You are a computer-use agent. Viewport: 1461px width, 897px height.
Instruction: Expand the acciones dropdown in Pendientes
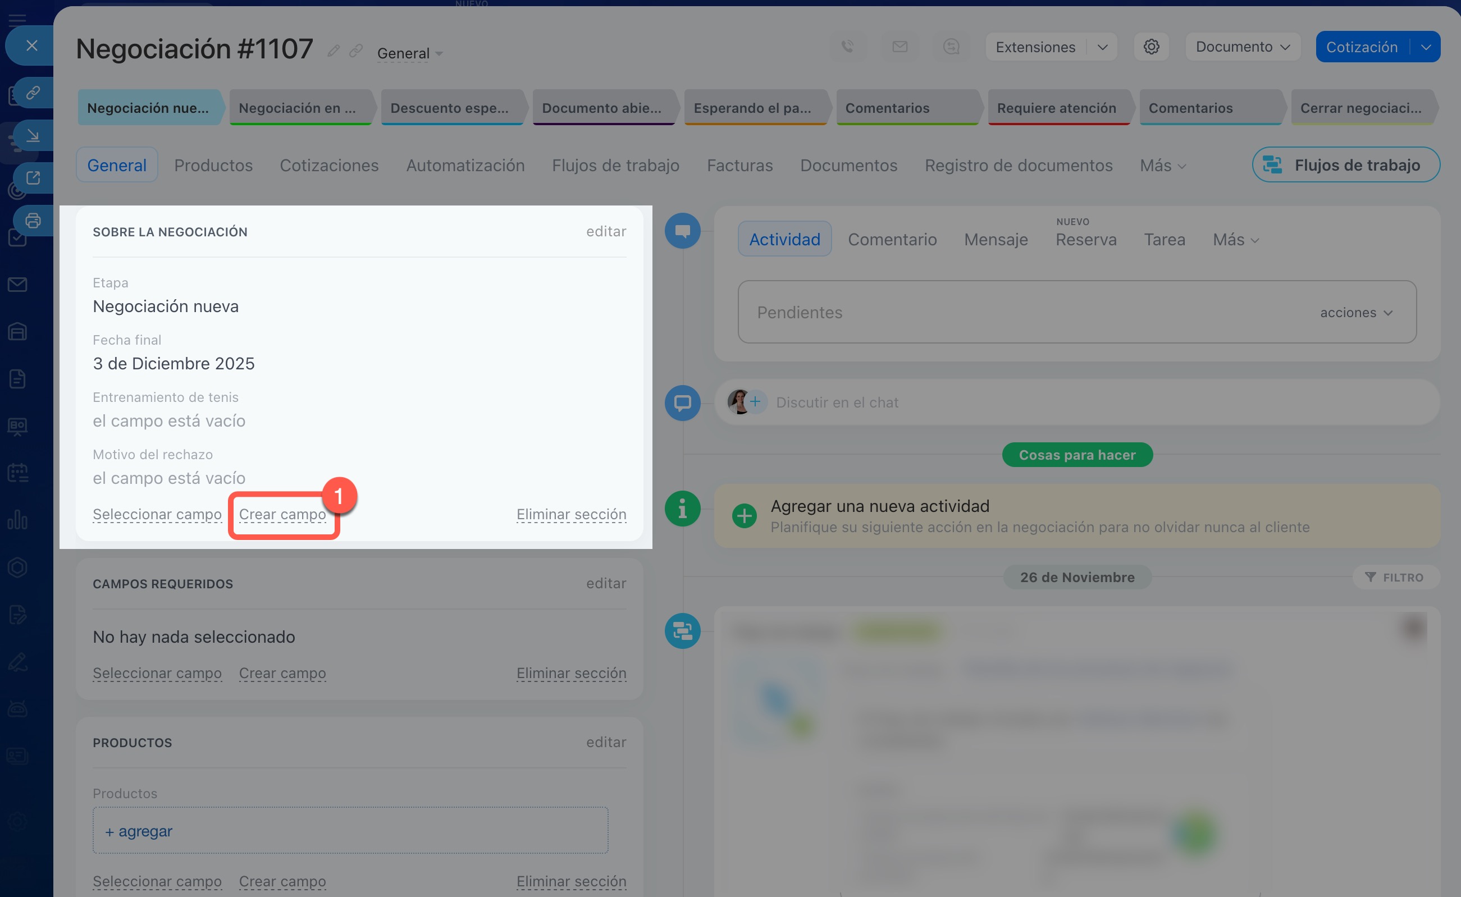(1356, 313)
